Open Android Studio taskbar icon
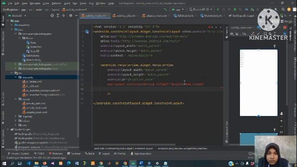The image size is (297, 167). pos(133,163)
